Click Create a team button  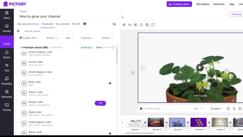point(179,4)
